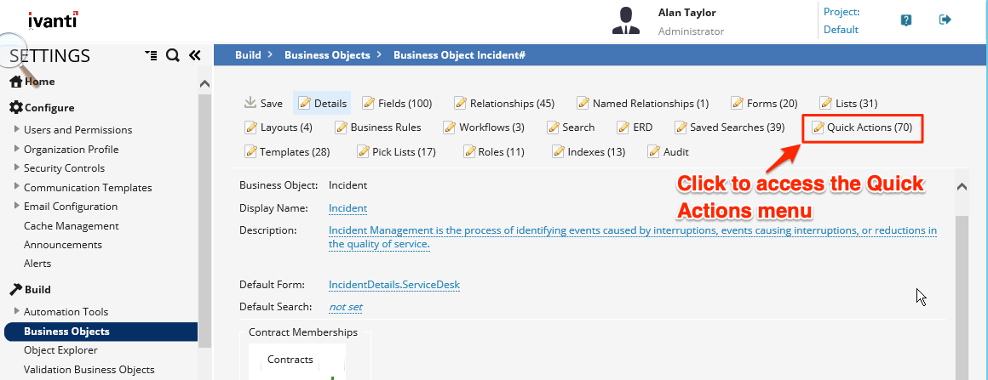This screenshot has width=988, height=380.
Task: Open the Indexes (13) tab
Action: coord(589,152)
